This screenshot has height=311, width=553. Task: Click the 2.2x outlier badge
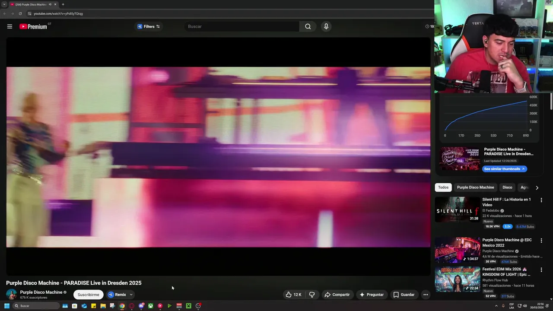tap(508, 226)
